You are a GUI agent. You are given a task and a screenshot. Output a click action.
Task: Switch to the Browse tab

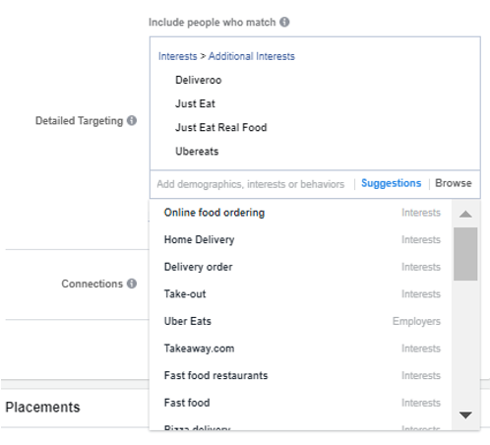[x=454, y=183]
